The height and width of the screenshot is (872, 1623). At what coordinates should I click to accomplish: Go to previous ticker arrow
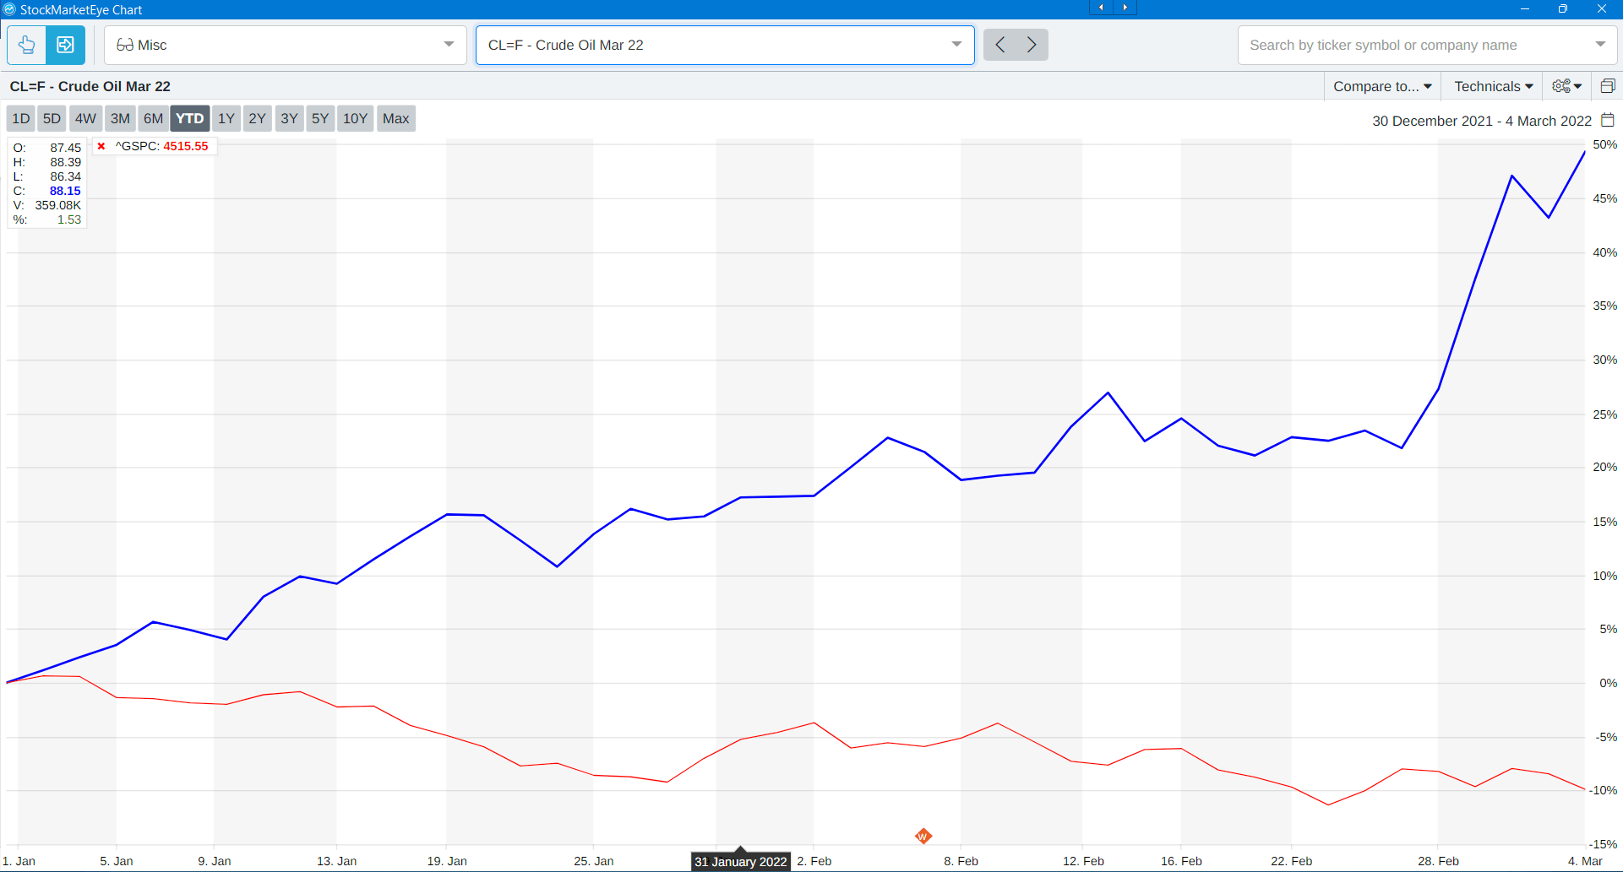click(1000, 45)
